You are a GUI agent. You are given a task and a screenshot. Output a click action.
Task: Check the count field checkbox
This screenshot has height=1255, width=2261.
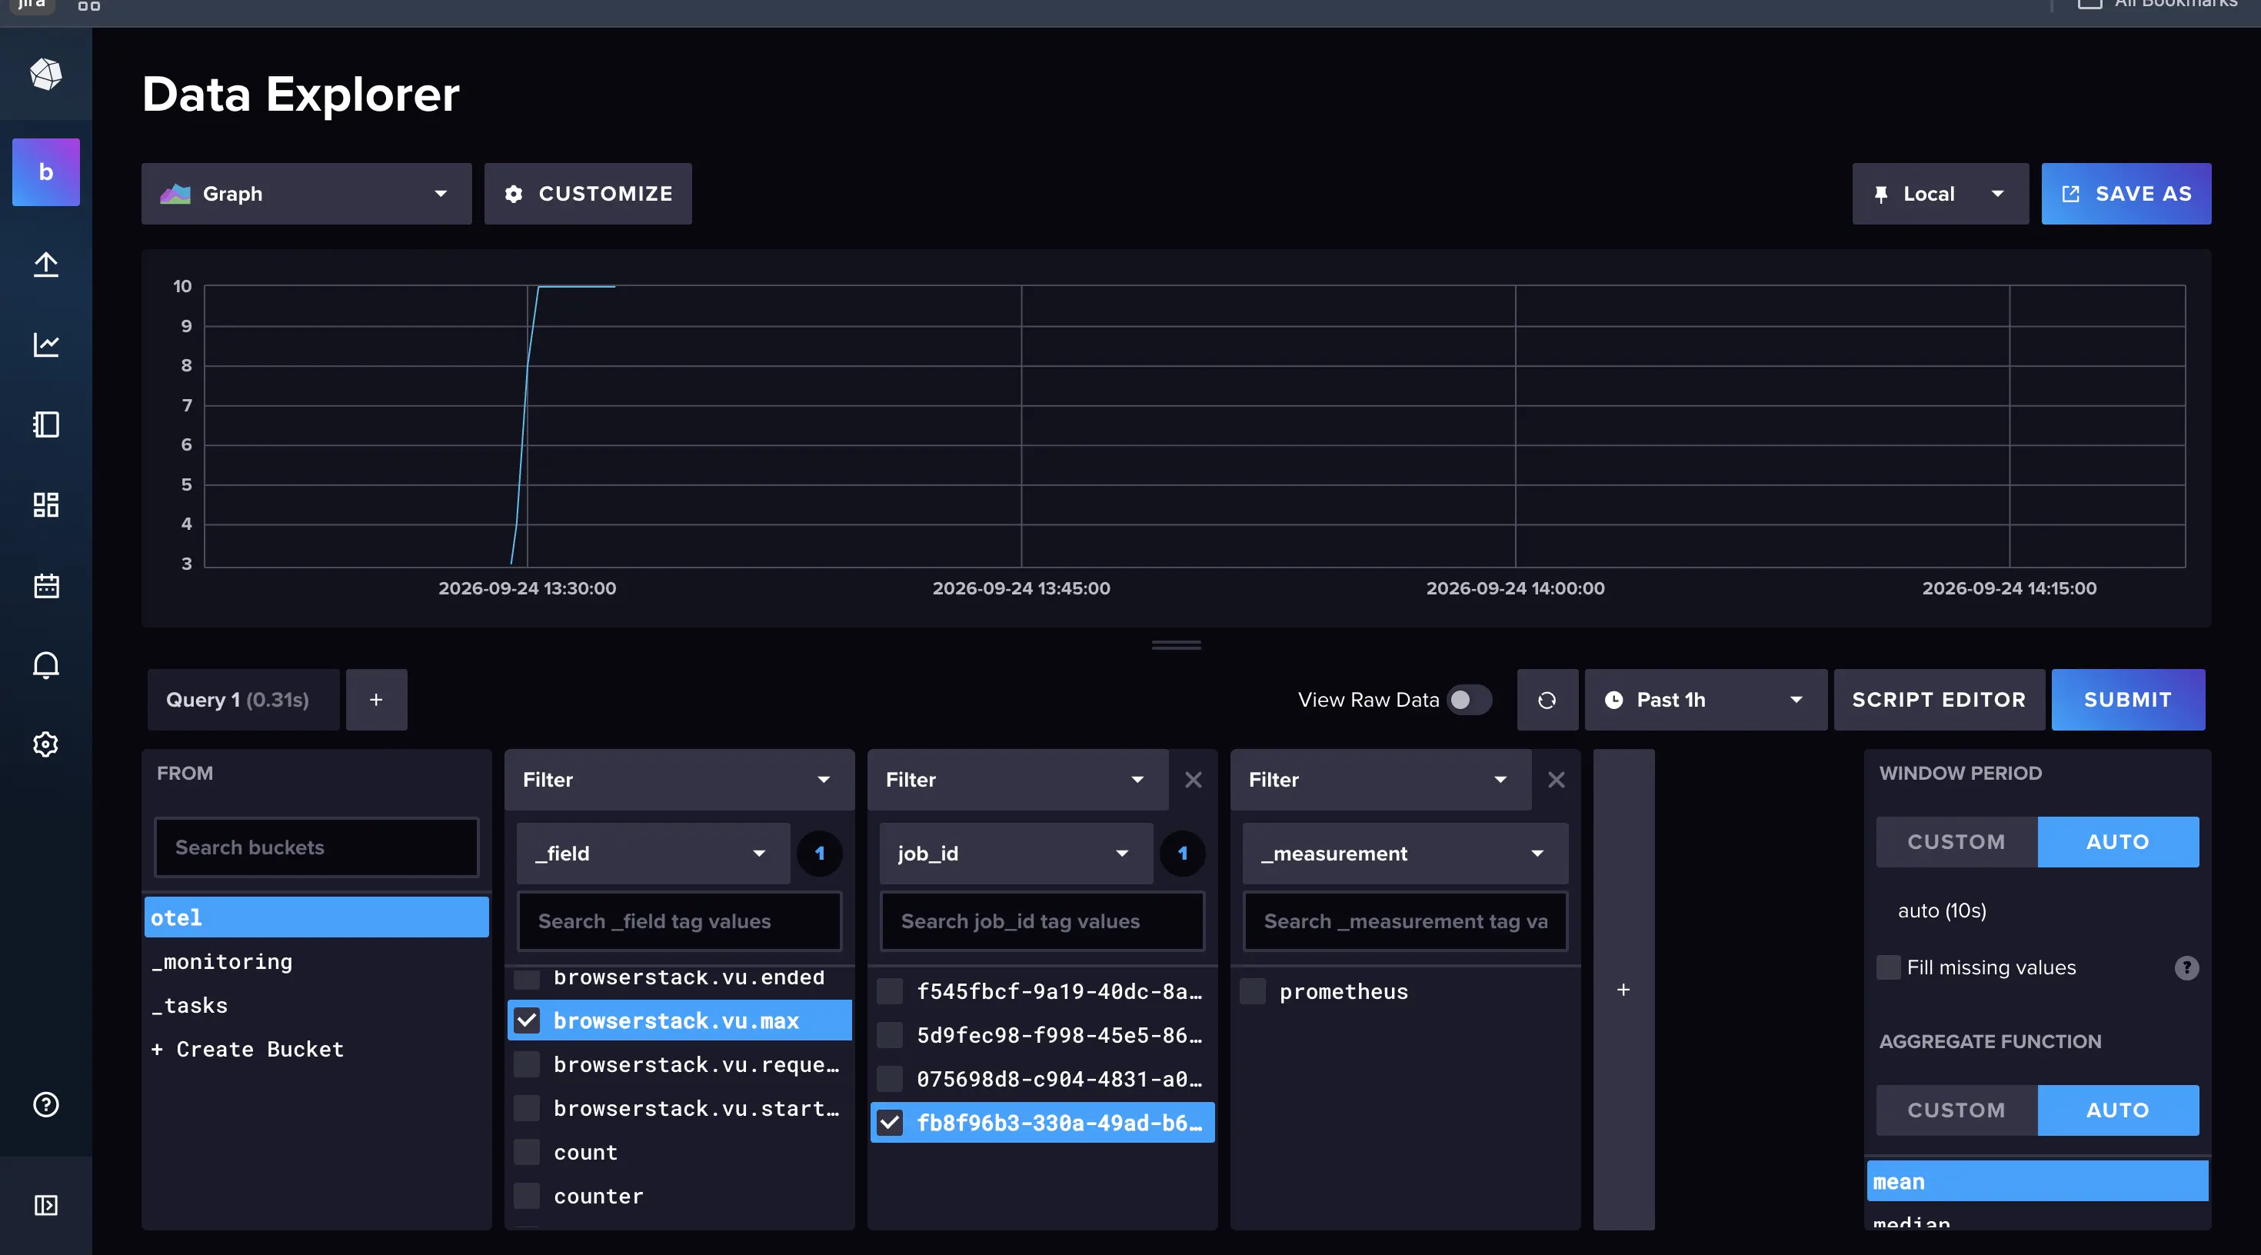coord(527,1152)
